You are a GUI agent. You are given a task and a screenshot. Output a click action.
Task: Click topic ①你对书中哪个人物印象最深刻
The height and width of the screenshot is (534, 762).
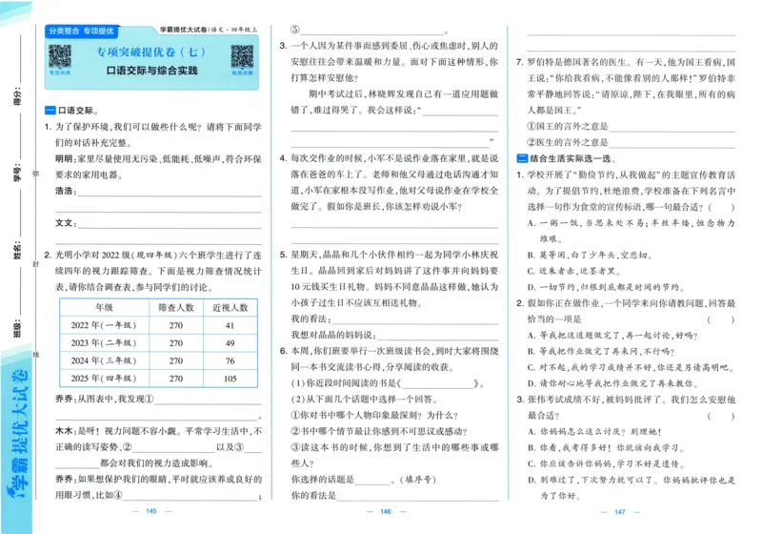coord(374,416)
